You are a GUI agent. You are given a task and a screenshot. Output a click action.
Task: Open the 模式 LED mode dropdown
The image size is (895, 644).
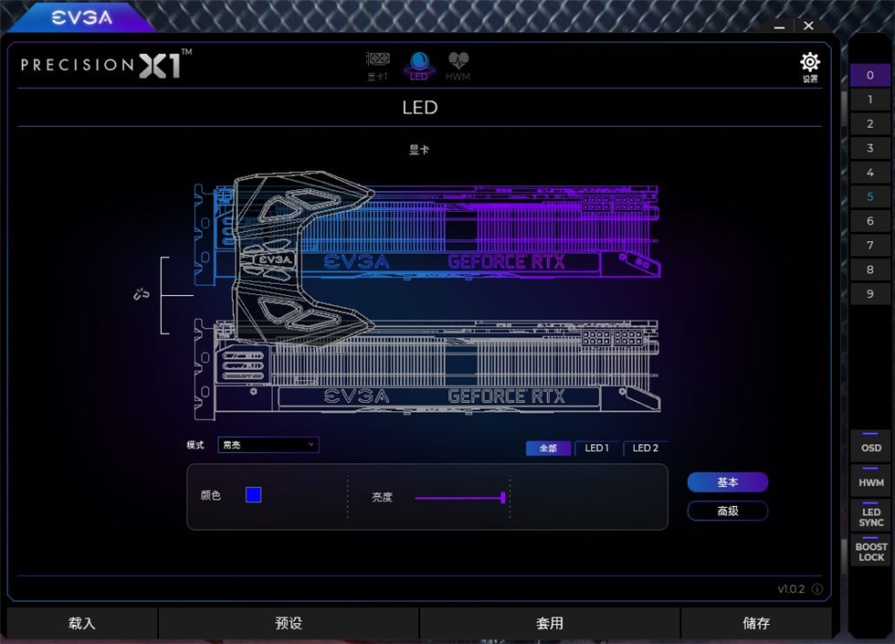point(268,445)
